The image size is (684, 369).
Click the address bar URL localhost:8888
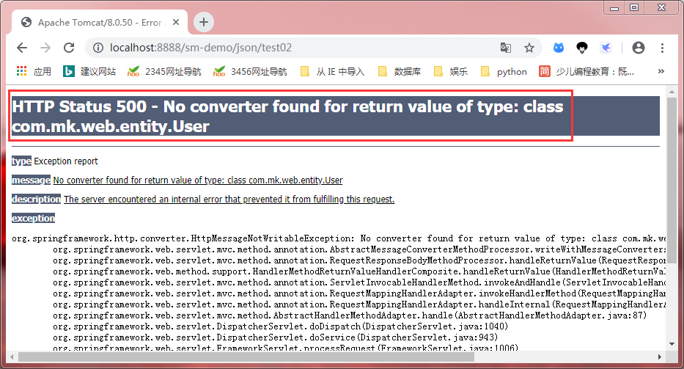coord(201,48)
